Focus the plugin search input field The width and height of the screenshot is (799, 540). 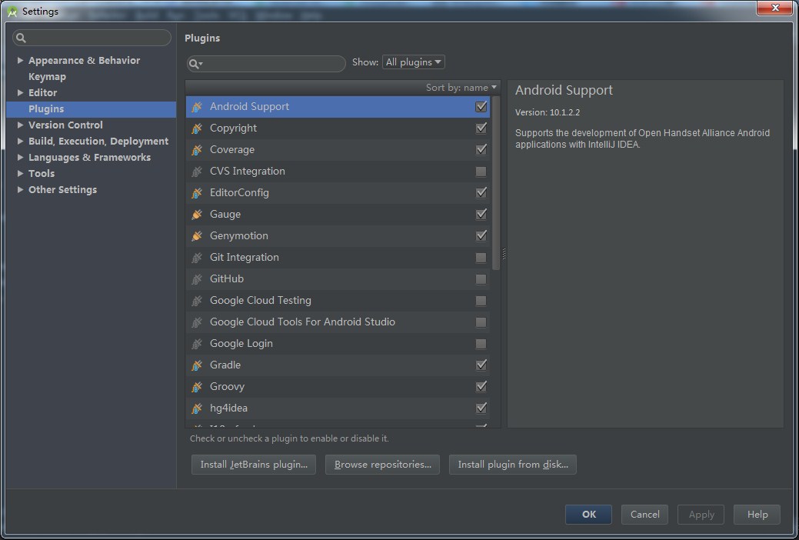pyautogui.click(x=266, y=63)
